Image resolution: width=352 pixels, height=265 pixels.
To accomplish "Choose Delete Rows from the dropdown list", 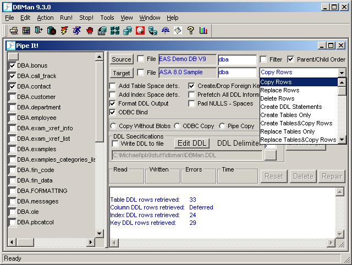I will click(277, 98).
